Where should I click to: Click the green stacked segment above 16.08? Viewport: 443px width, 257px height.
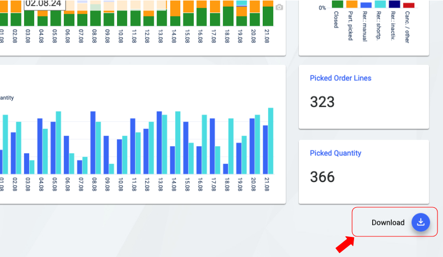pyautogui.click(x=201, y=17)
